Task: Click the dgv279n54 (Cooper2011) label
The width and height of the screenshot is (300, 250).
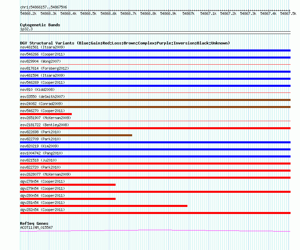Action: 42,188
